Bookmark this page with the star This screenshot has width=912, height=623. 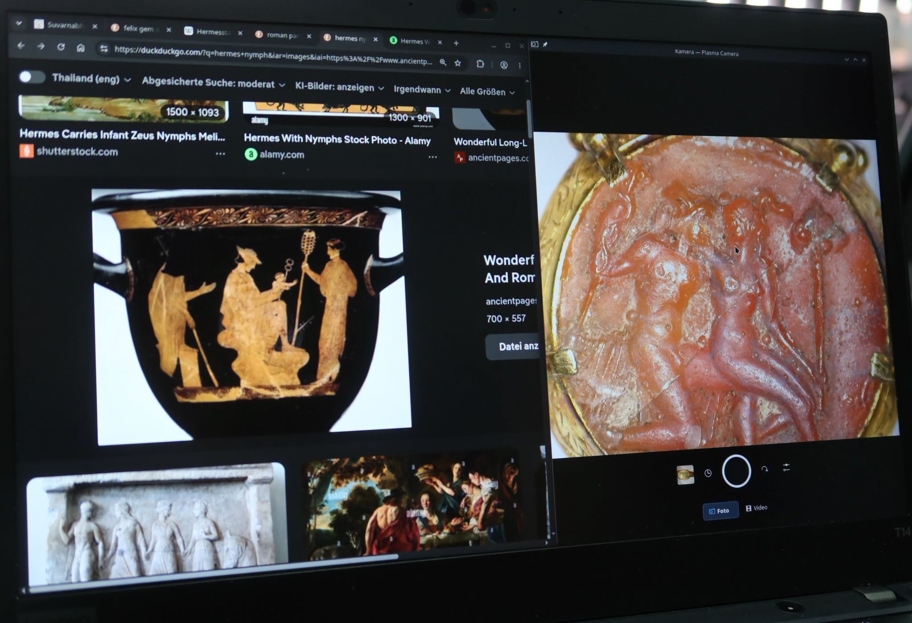458,63
